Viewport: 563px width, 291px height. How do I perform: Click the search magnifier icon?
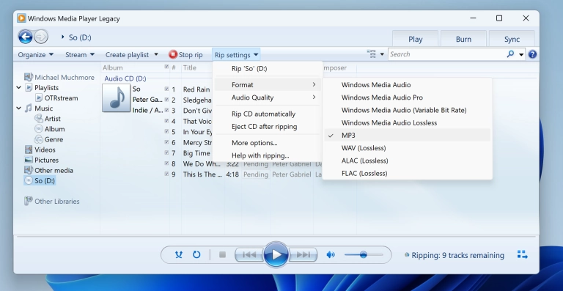510,54
